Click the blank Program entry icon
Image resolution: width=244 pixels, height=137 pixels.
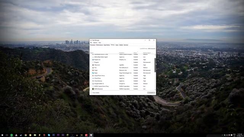93,62
